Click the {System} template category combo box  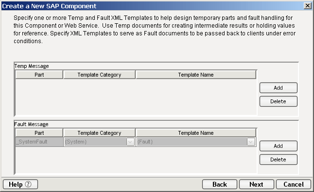point(99,142)
